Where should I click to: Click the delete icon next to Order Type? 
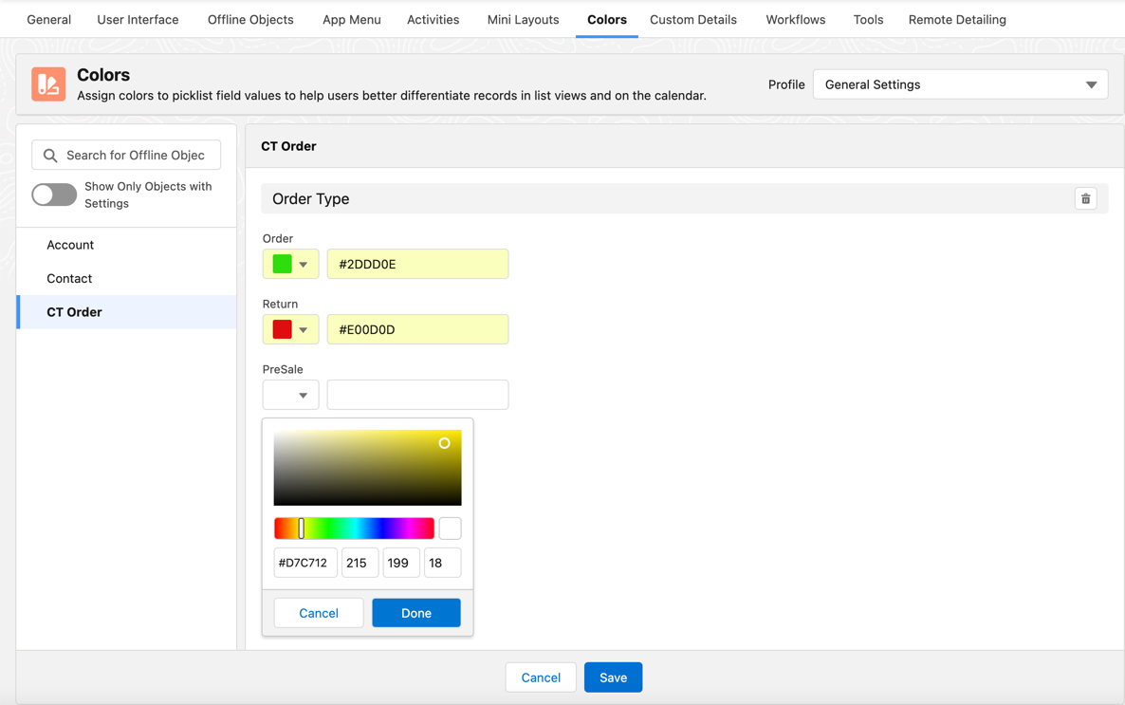point(1085,198)
